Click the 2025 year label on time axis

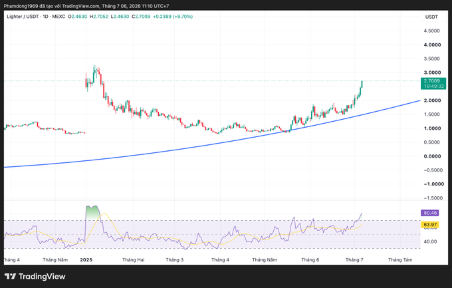86,259
